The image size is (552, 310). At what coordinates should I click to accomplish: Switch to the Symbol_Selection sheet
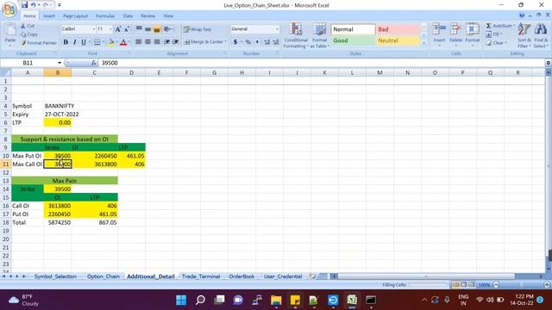[x=55, y=276]
